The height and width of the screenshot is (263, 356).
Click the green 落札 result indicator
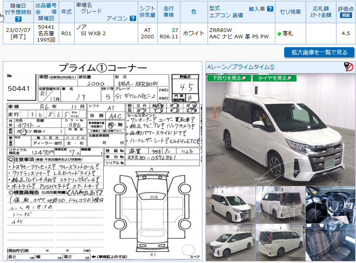point(286,34)
